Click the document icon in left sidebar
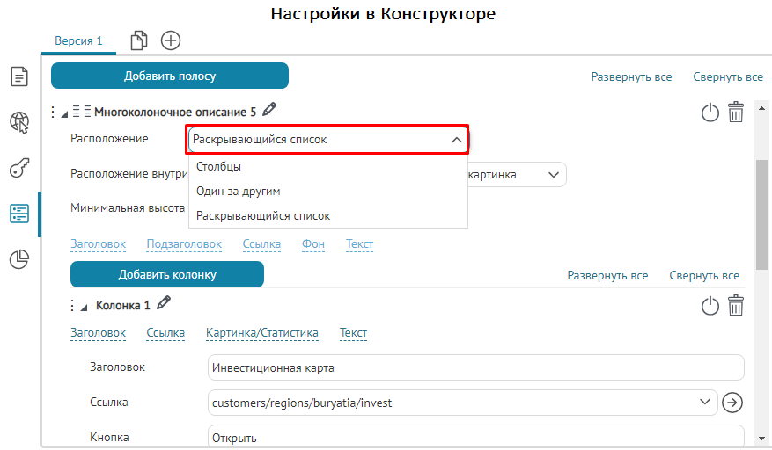772x450 pixels. click(x=19, y=76)
